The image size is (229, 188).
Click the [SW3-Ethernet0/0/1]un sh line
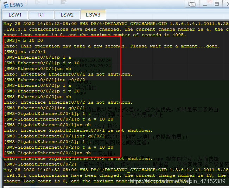[37, 69]
